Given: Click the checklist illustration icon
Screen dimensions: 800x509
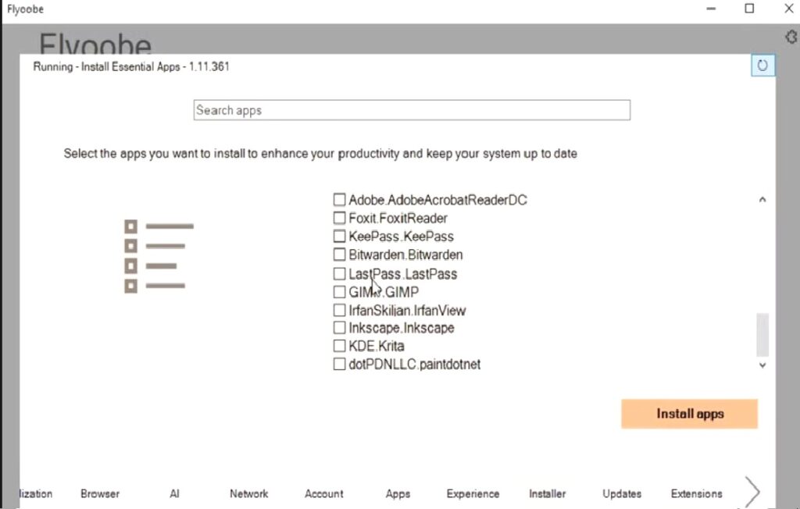Looking at the screenshot, I should click(159, 256).
